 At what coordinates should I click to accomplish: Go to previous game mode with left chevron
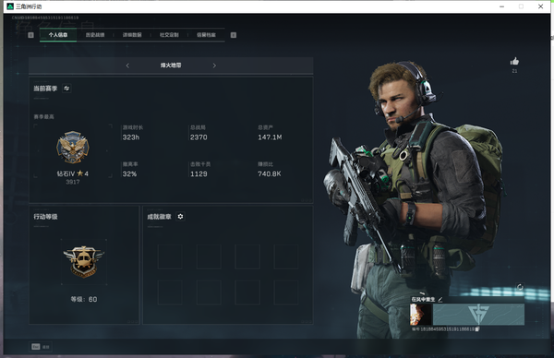click(x=127, y=66)
